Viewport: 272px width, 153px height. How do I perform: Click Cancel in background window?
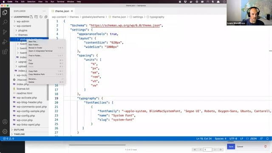point(240,147)
